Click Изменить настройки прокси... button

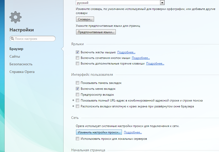coord(99,132)
